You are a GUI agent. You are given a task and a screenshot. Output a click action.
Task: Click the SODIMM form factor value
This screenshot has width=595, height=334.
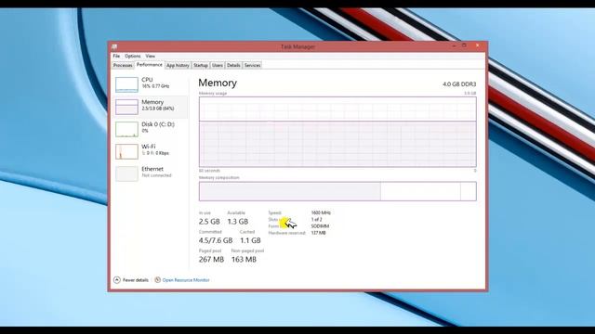(x=320, y=226)
